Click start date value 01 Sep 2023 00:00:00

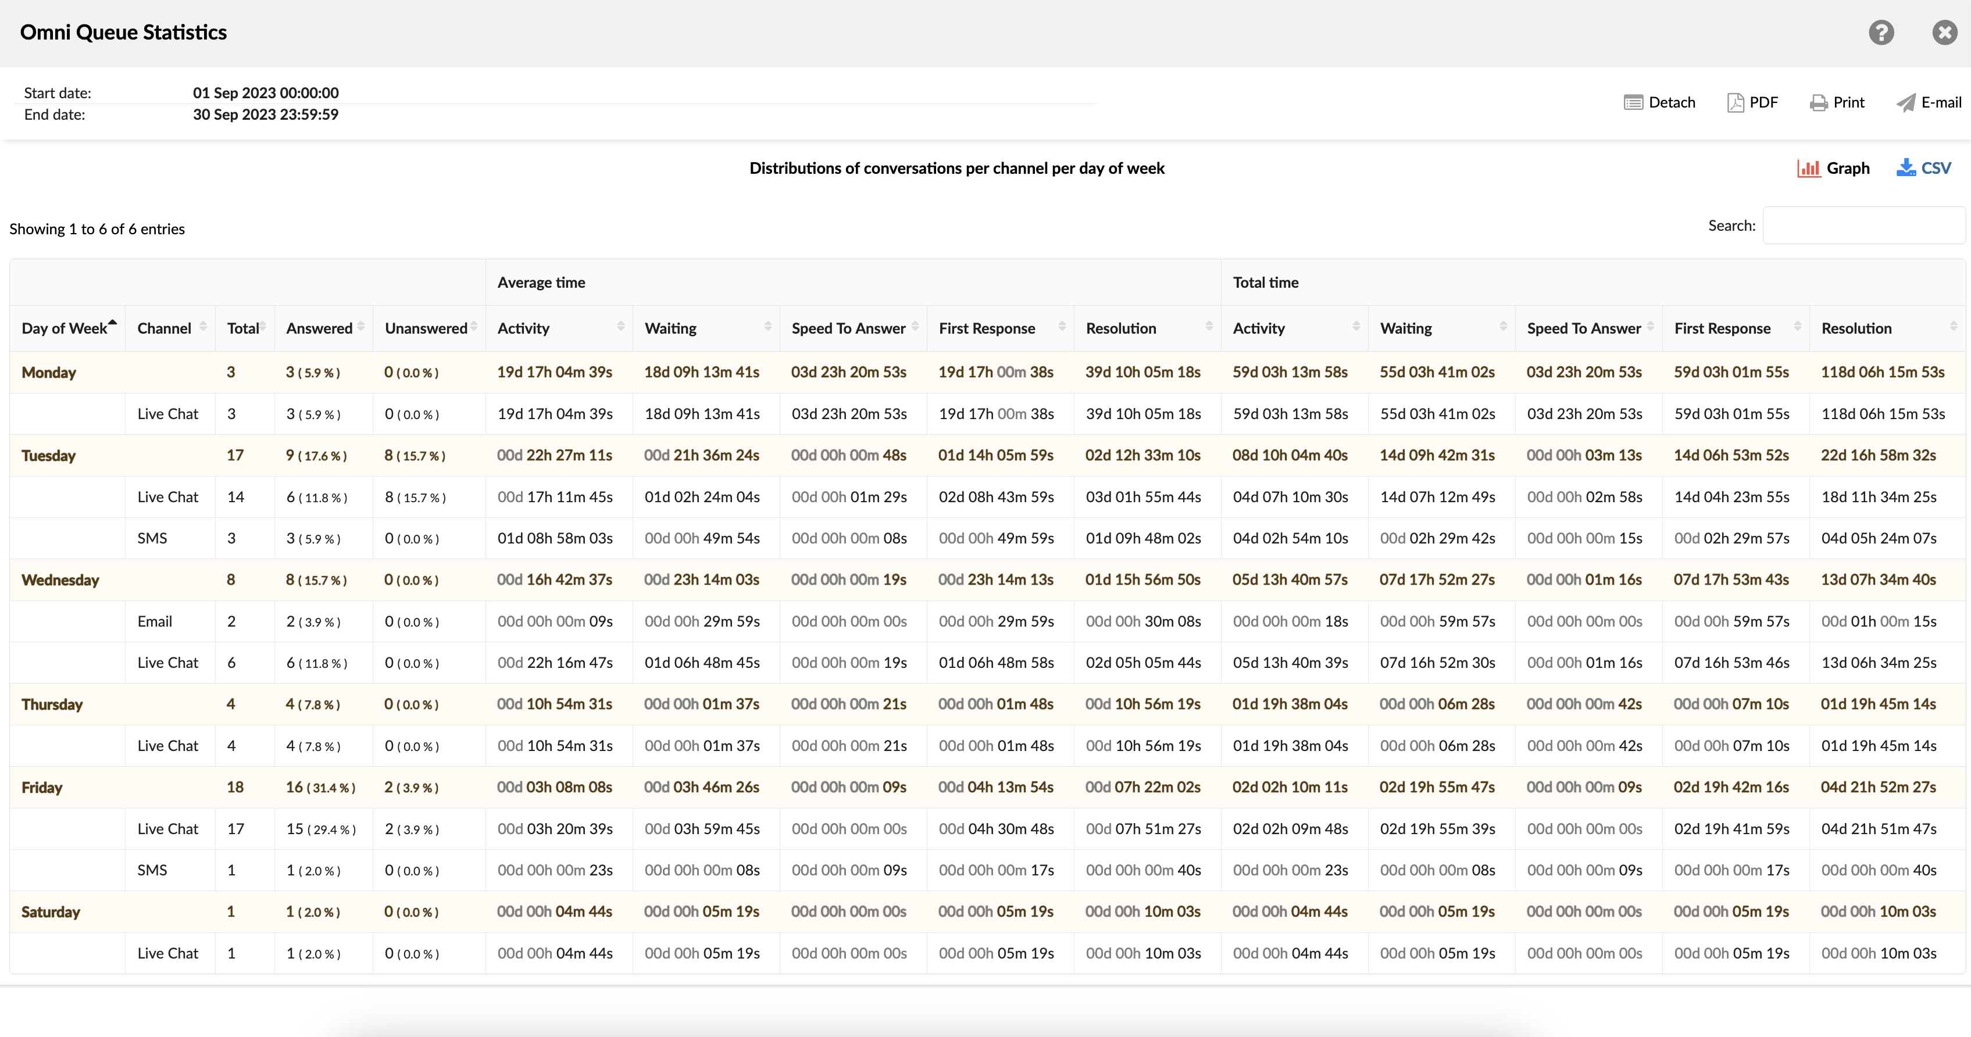(x=266, y=92)
